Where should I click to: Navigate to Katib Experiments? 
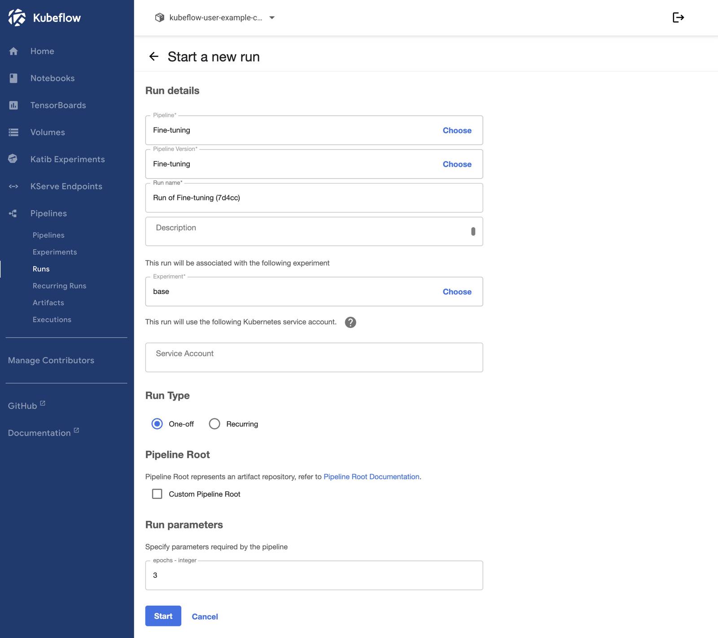(x=67, y=159)
